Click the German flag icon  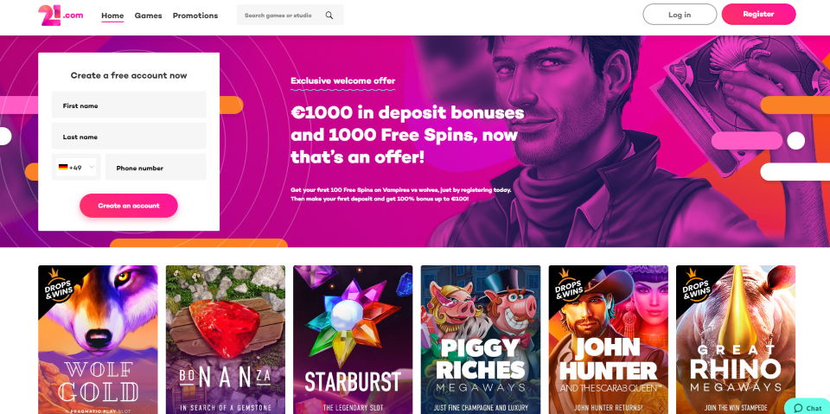pyautogui.click(x=63, y=168)
